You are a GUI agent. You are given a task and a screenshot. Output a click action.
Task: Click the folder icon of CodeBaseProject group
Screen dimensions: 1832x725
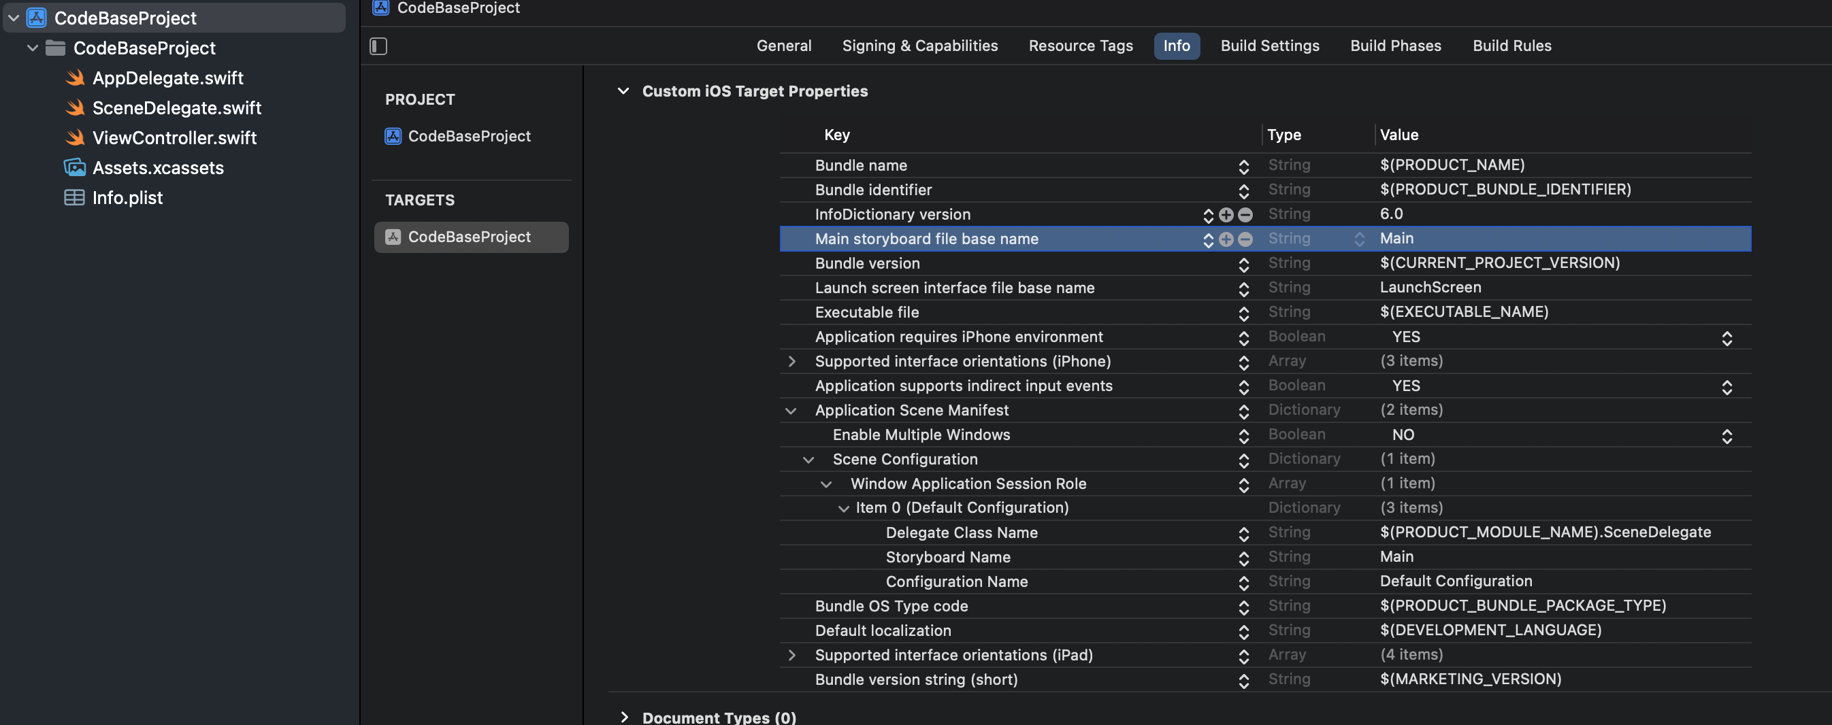click(x=56, y=48)
